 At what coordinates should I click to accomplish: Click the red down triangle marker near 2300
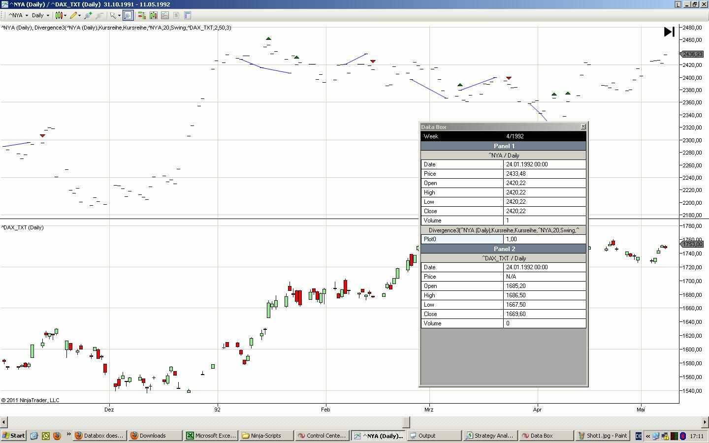tap(43, 135)
